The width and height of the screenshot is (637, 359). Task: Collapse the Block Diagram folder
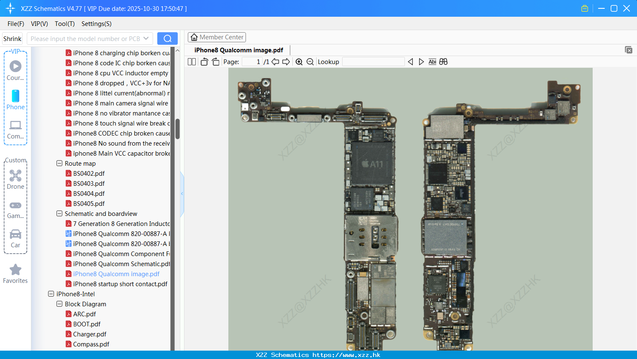(x=59, y=304)
